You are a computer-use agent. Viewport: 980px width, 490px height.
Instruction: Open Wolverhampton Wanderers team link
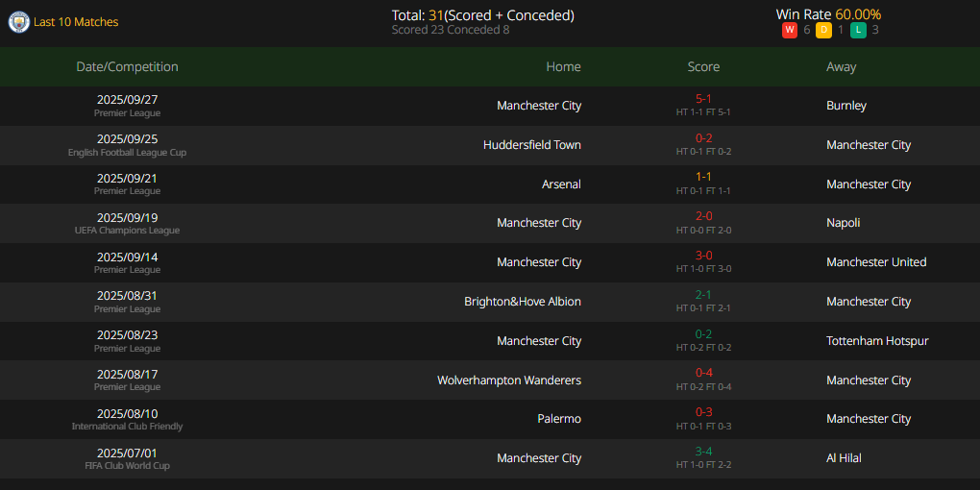point(508,380)
